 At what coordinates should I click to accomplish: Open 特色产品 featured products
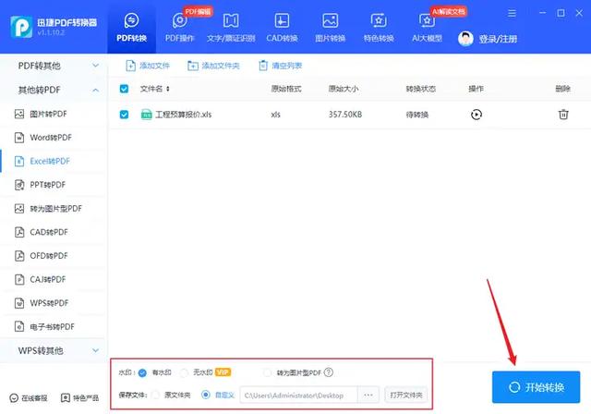pos(80,397)
